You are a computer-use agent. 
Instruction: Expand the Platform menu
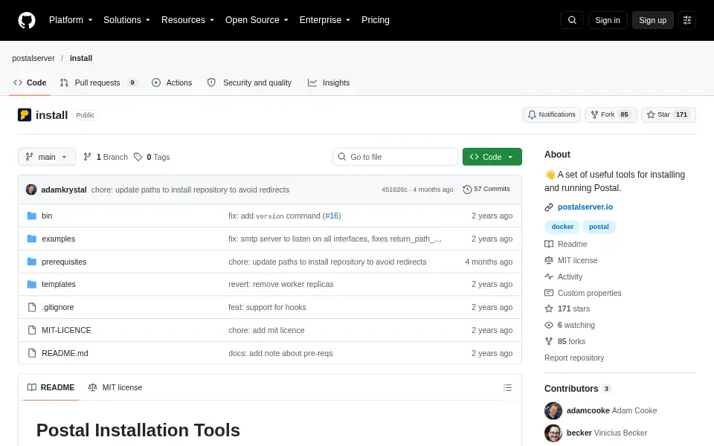71,20
